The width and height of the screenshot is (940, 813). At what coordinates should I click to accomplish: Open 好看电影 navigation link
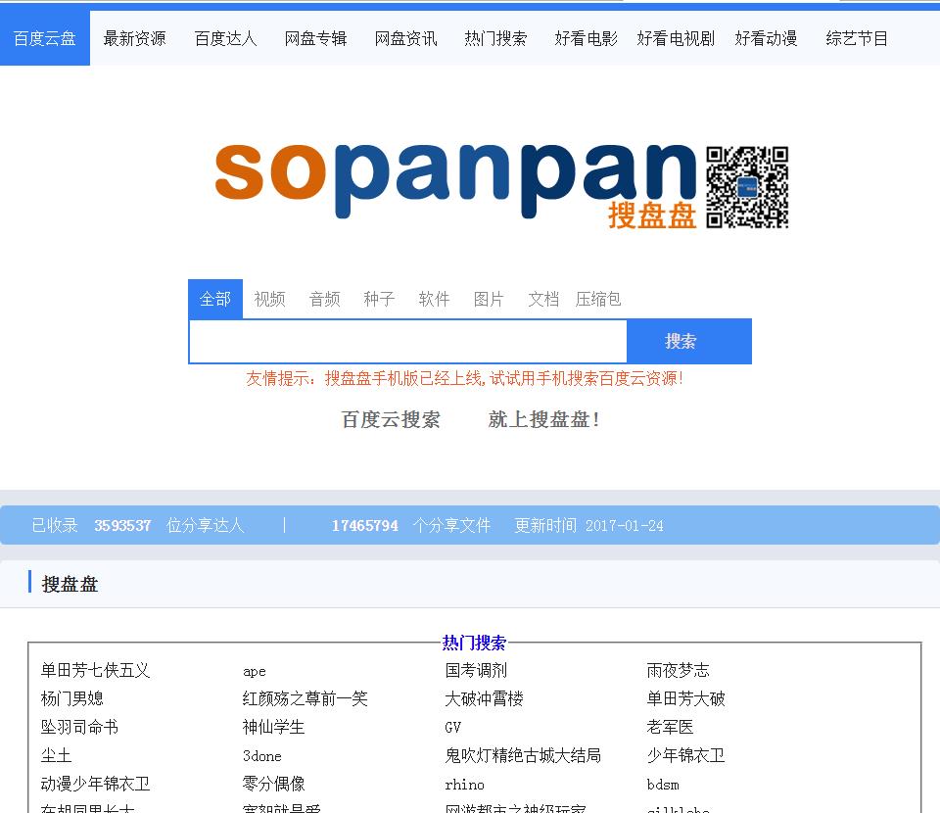[586, 38]
